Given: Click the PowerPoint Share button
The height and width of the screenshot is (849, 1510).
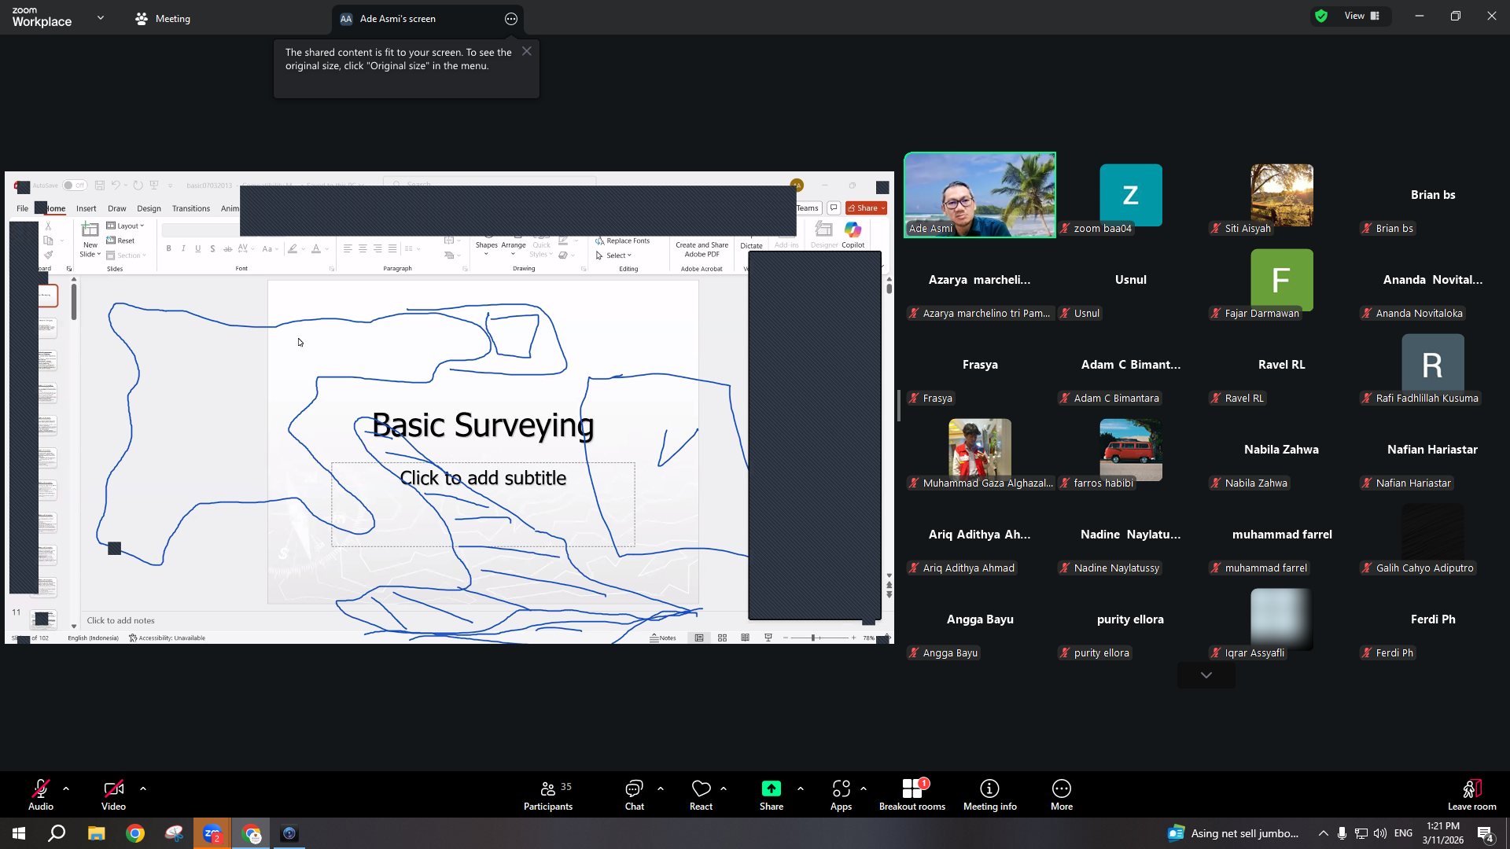Looking at the screenshot, I should pos(866,208).
